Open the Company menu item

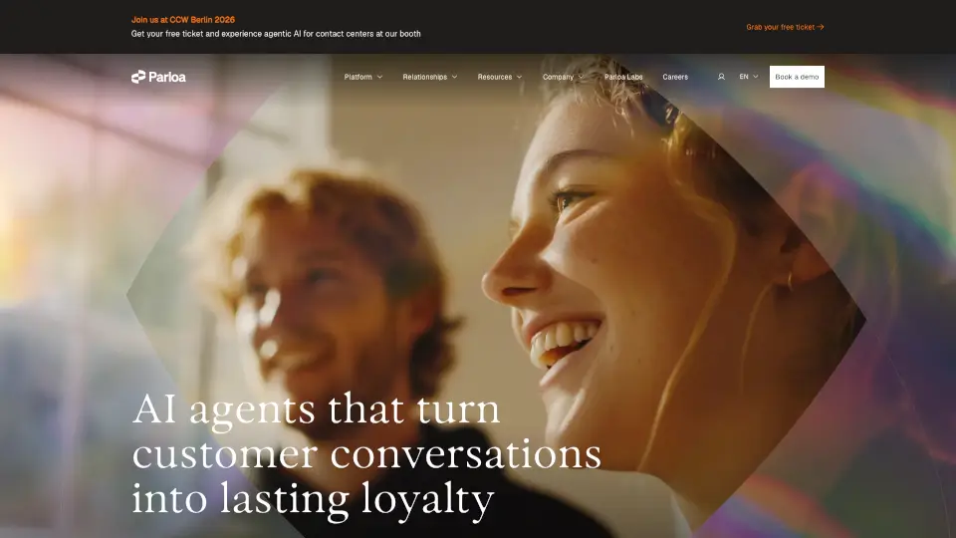pos(558,77)
